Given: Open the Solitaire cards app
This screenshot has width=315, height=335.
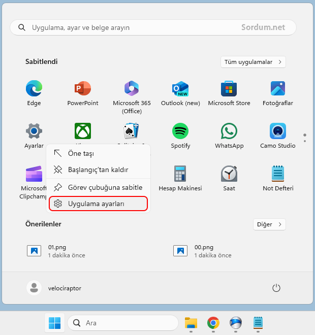Looking at the screenshot, I should pos(131,131).
